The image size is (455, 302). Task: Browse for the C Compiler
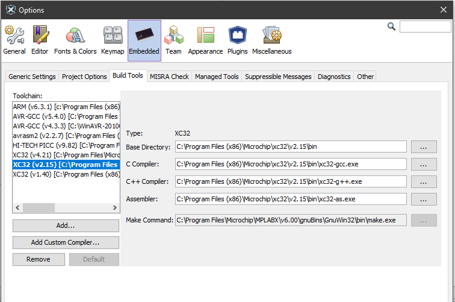click(424, 164)
